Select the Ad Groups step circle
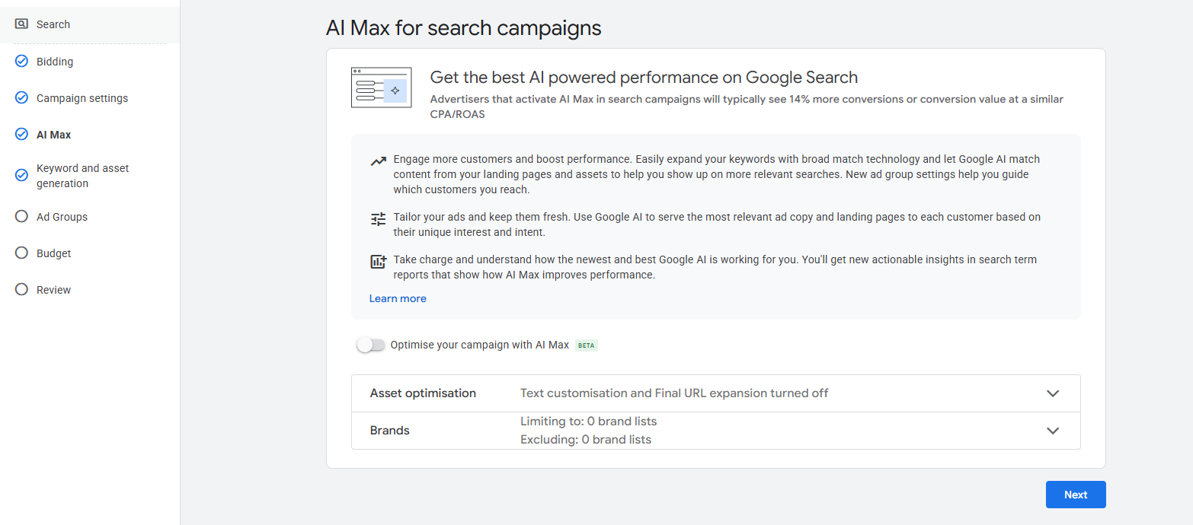The image size is (1193, 525). (x=21, y=217)
